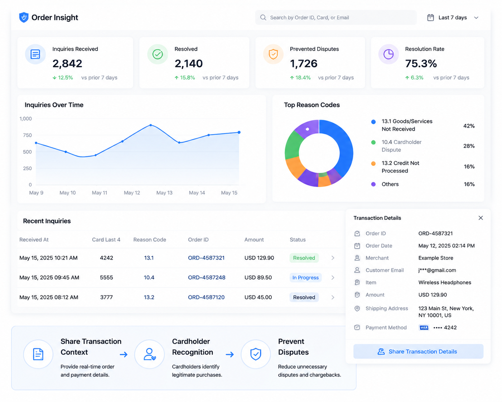Click the Status column header
The width and height of the screenshot is (502, 402).
[x=298, y=240]
